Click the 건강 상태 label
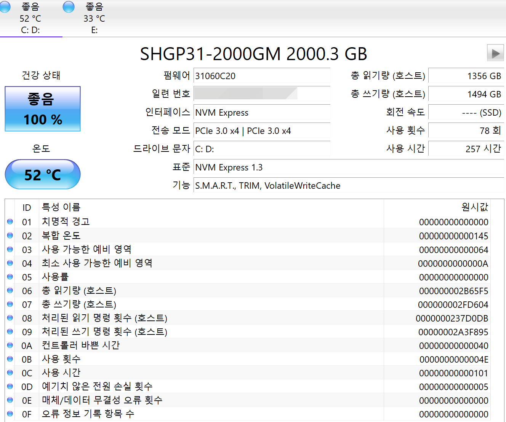The height and width of the screenshot is (422, 506). pos(41,75)
